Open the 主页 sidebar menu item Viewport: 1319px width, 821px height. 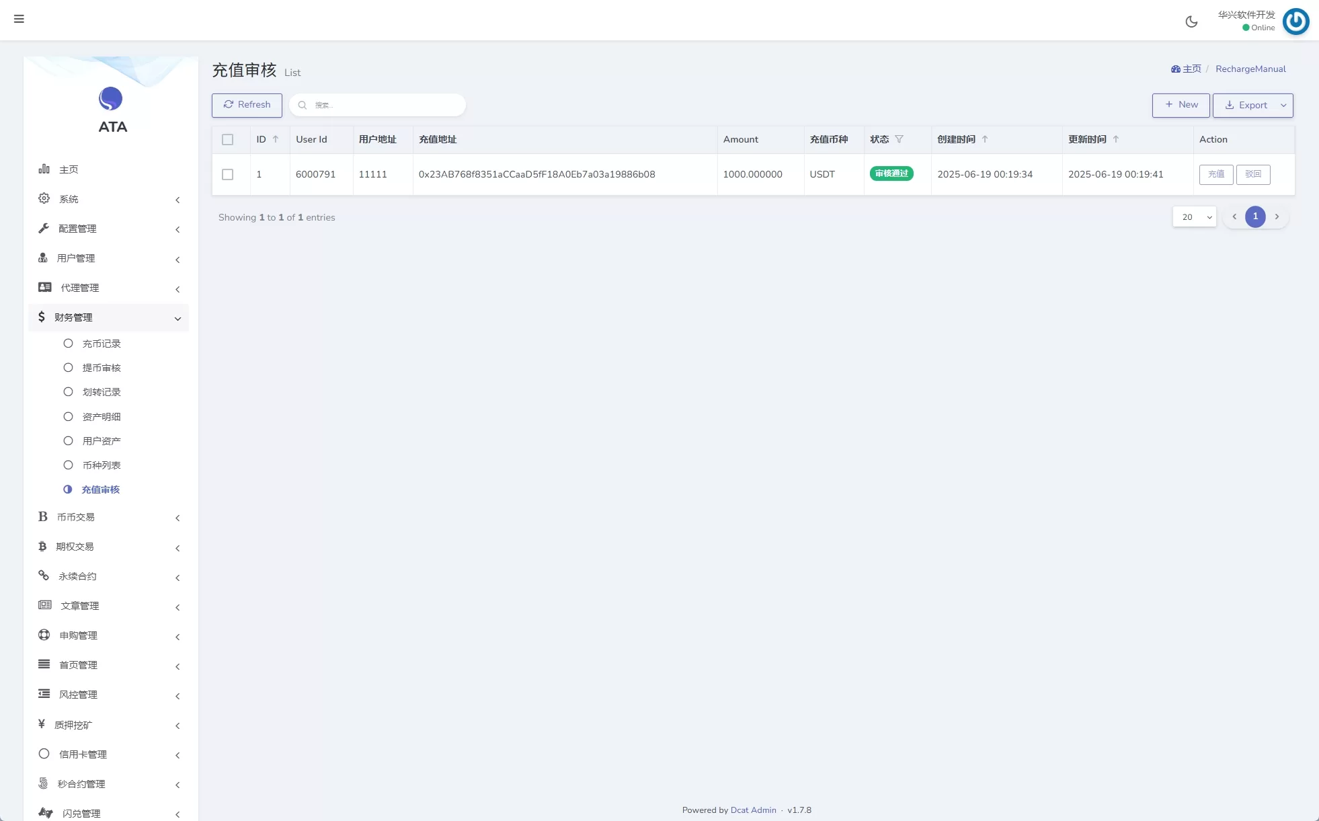point(69,169)
